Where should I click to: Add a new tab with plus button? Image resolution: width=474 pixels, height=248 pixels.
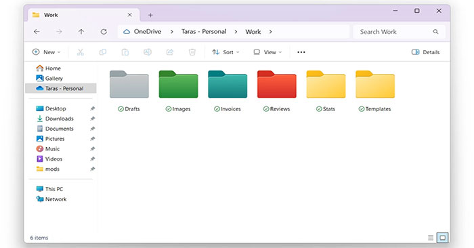point(150,15)
